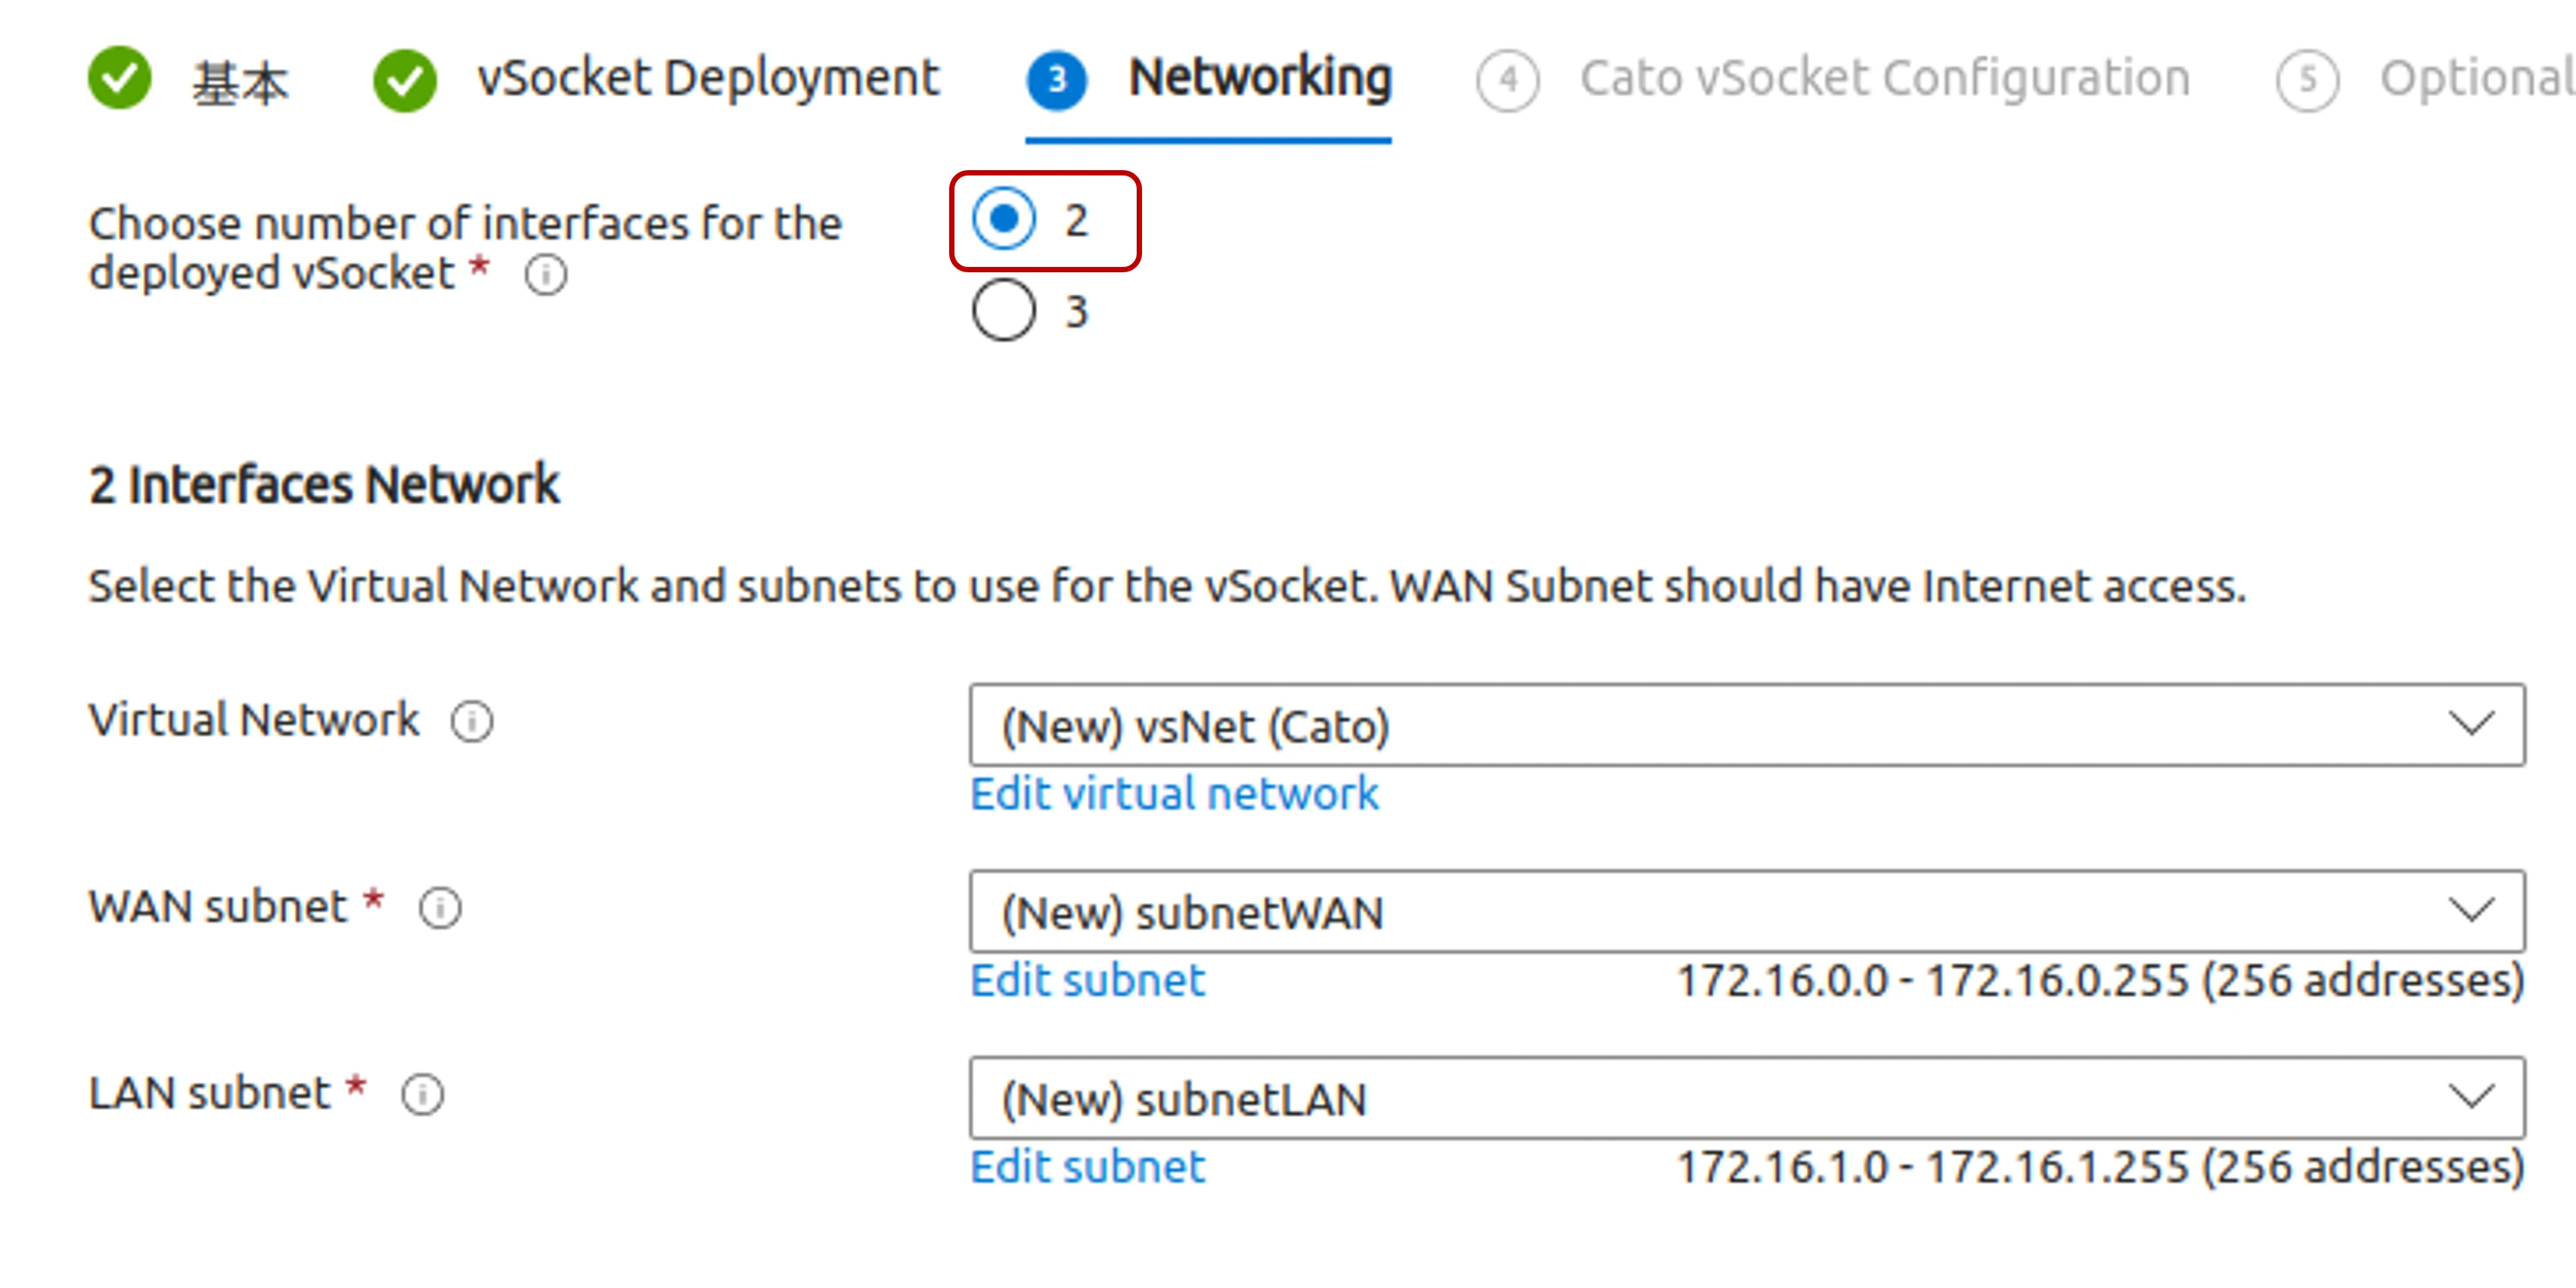Go back to the 基本 tab
The width and height of the screenshot is (2576, 1288).
(240, 82)
